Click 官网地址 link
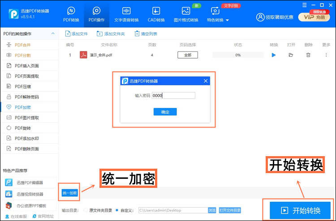 coord(43,216)
